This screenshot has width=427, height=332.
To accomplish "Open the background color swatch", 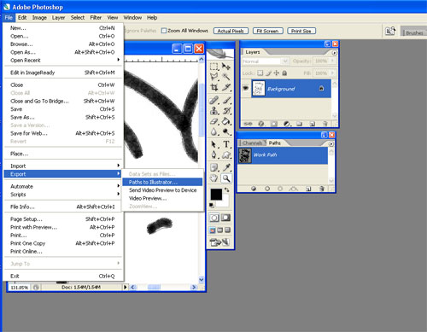I will 225,202.
